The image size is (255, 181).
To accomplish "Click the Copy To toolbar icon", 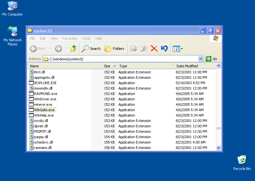I will pyautogui.click(x=144, y=49).
